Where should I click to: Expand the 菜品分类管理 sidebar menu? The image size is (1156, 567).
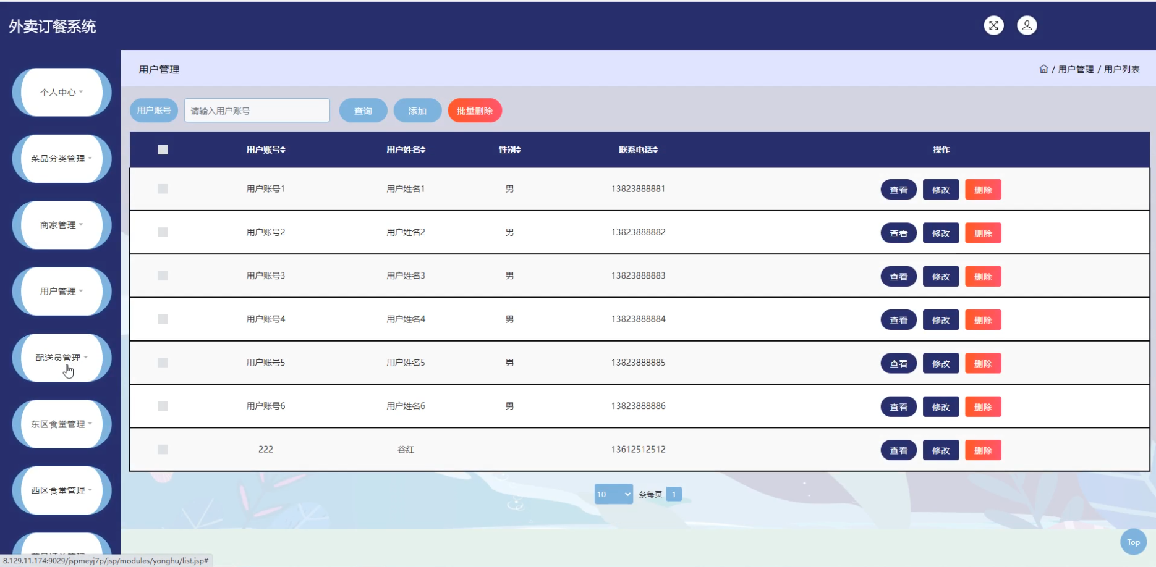(x=62, y=159)
